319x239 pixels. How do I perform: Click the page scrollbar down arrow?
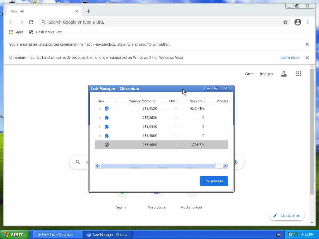pos(312,222)
